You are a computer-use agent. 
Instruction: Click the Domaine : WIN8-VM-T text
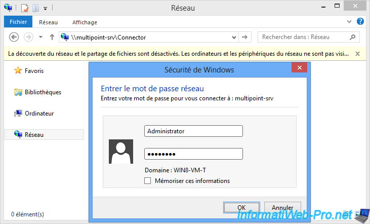click(x=175, y=170)
